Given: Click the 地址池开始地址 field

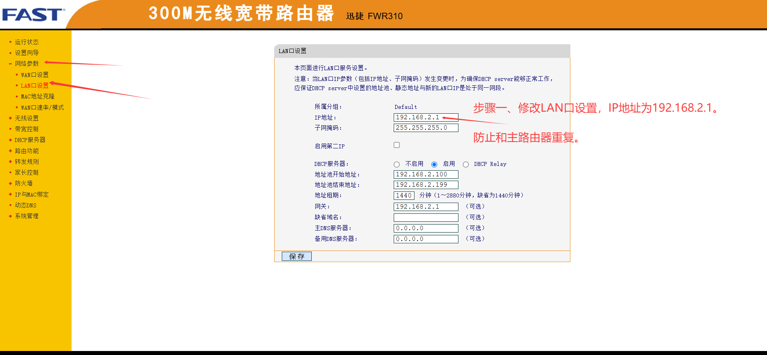Looking at the screenshot, I should tap(426, 174).
